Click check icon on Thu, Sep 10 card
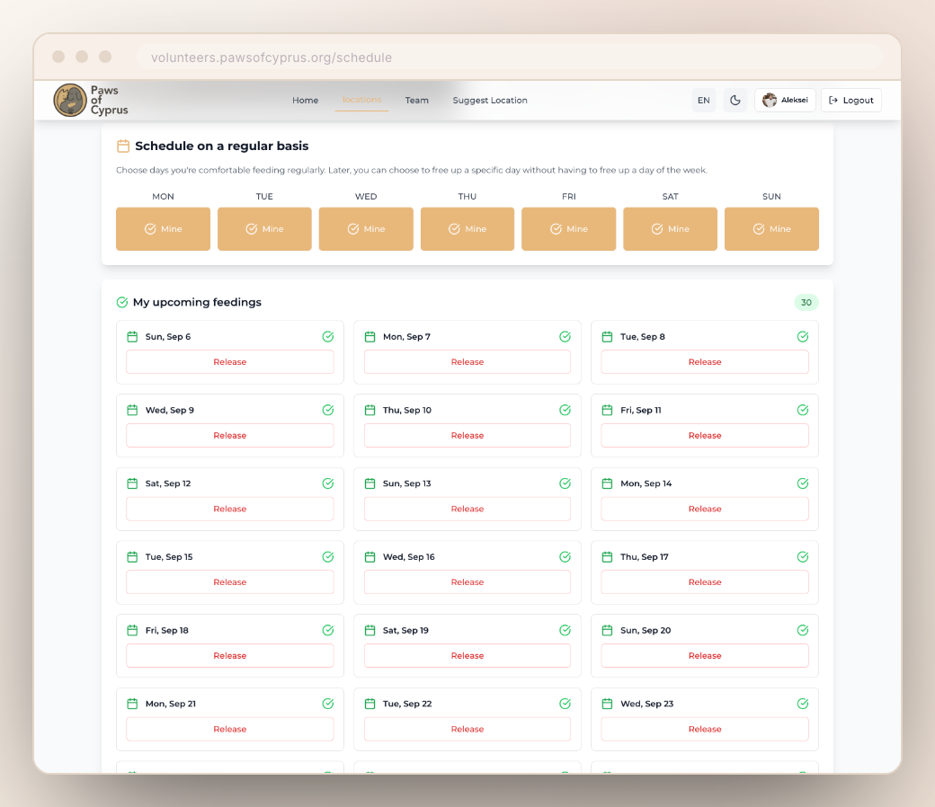This screenshot has height=807, width=935. [565, 410]
